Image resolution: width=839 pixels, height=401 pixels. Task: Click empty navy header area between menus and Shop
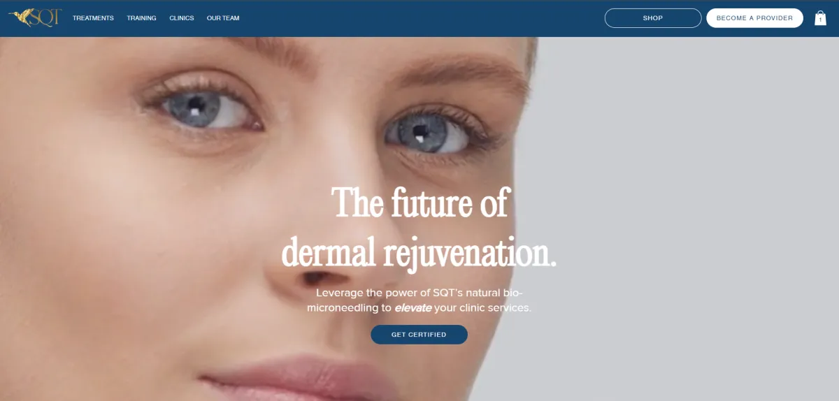(x=419, y=18)
